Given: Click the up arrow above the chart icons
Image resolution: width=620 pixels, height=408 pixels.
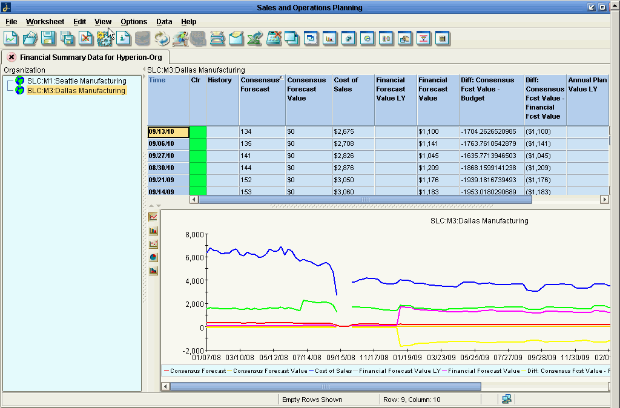Looking at the screenshot, I should [151, 206].
